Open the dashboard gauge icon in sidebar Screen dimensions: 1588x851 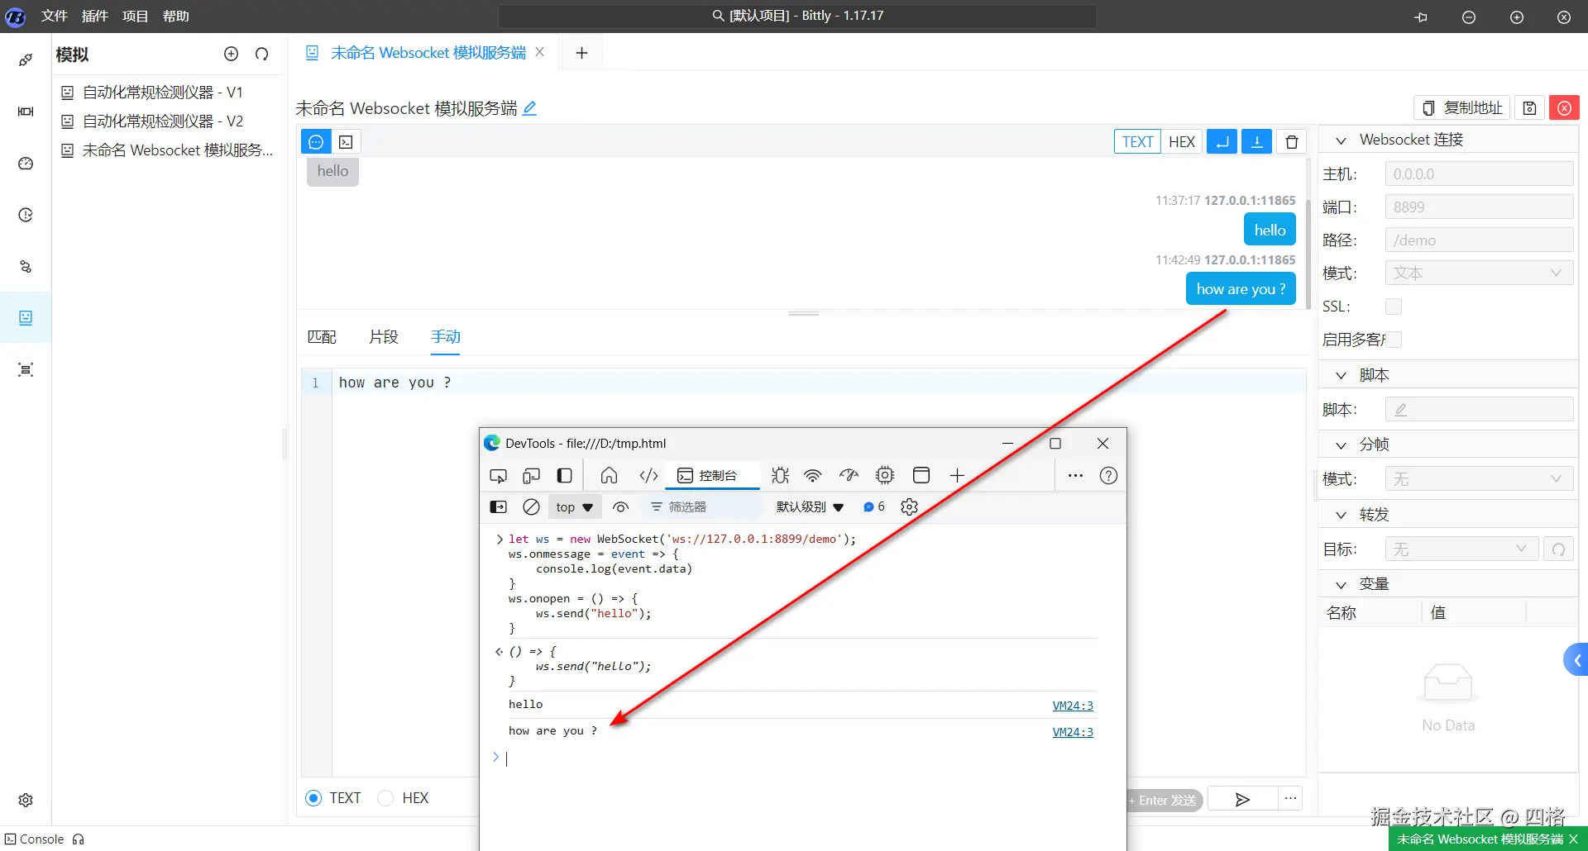coord(26,164)
